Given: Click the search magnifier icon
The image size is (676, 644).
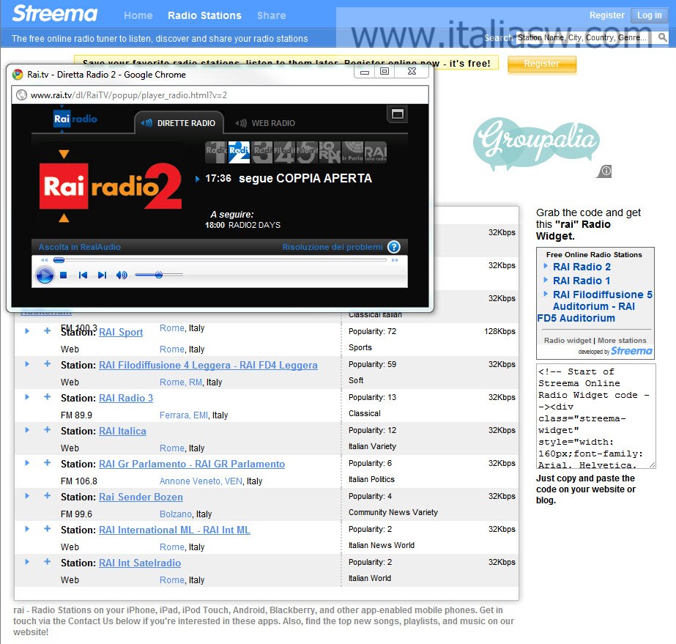Looking at the screenshot, I should 662,37.
